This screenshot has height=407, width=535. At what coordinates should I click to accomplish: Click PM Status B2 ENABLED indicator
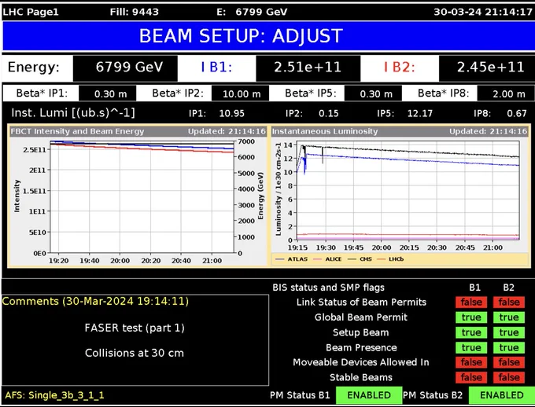click(502, 395)
